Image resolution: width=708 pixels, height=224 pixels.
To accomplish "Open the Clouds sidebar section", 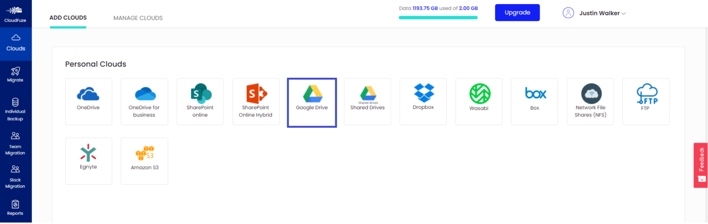I will 16,44.
